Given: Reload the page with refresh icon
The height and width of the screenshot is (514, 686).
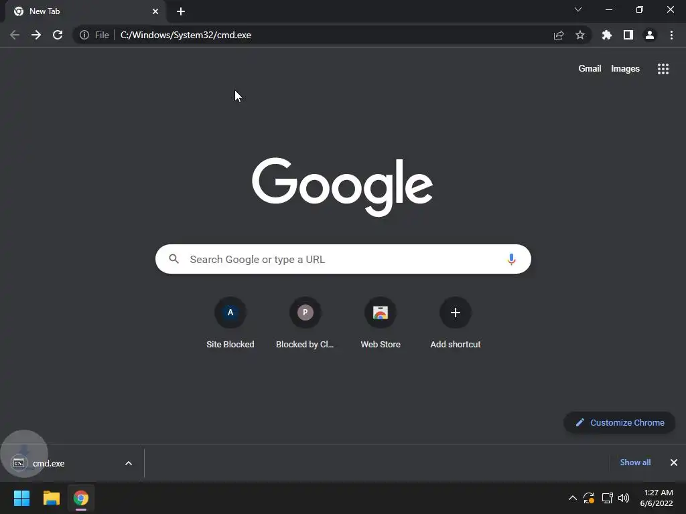Looking at the screenshot, I should click(58, 35).
